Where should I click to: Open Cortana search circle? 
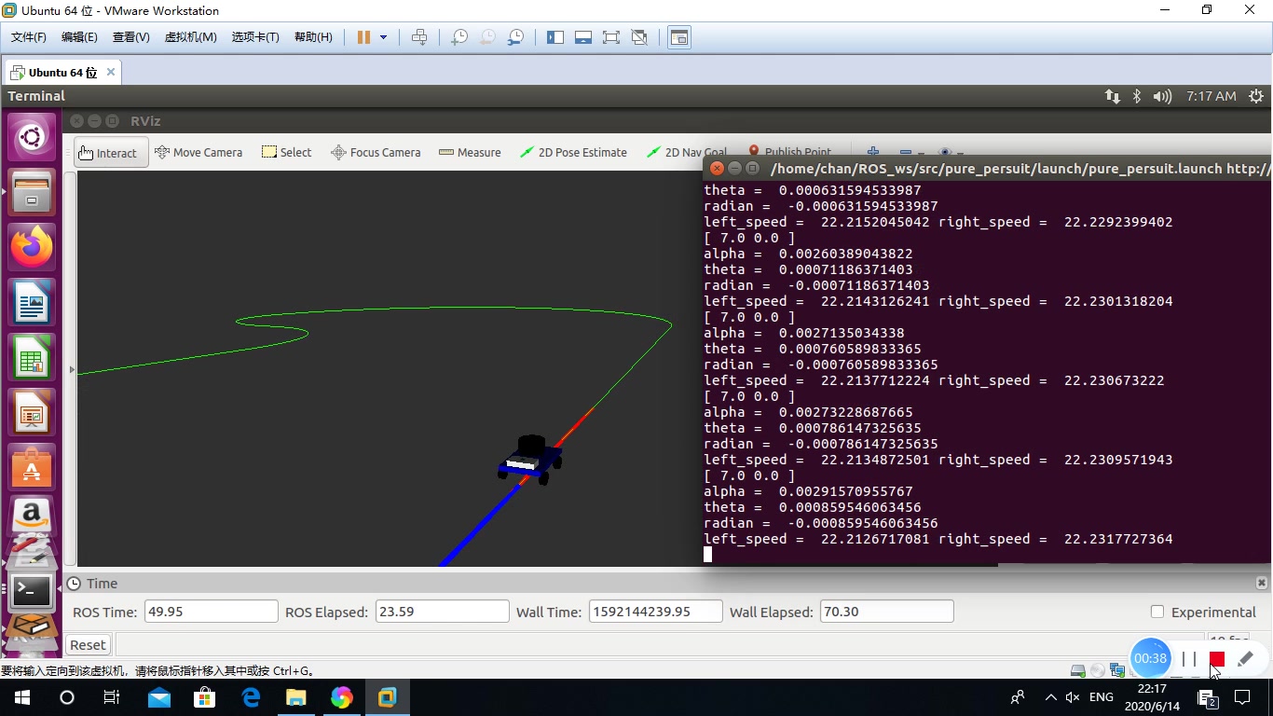click(67, 697)
